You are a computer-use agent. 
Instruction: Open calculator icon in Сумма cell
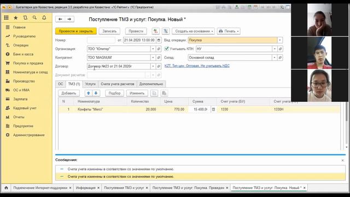[x=213, y=109]
